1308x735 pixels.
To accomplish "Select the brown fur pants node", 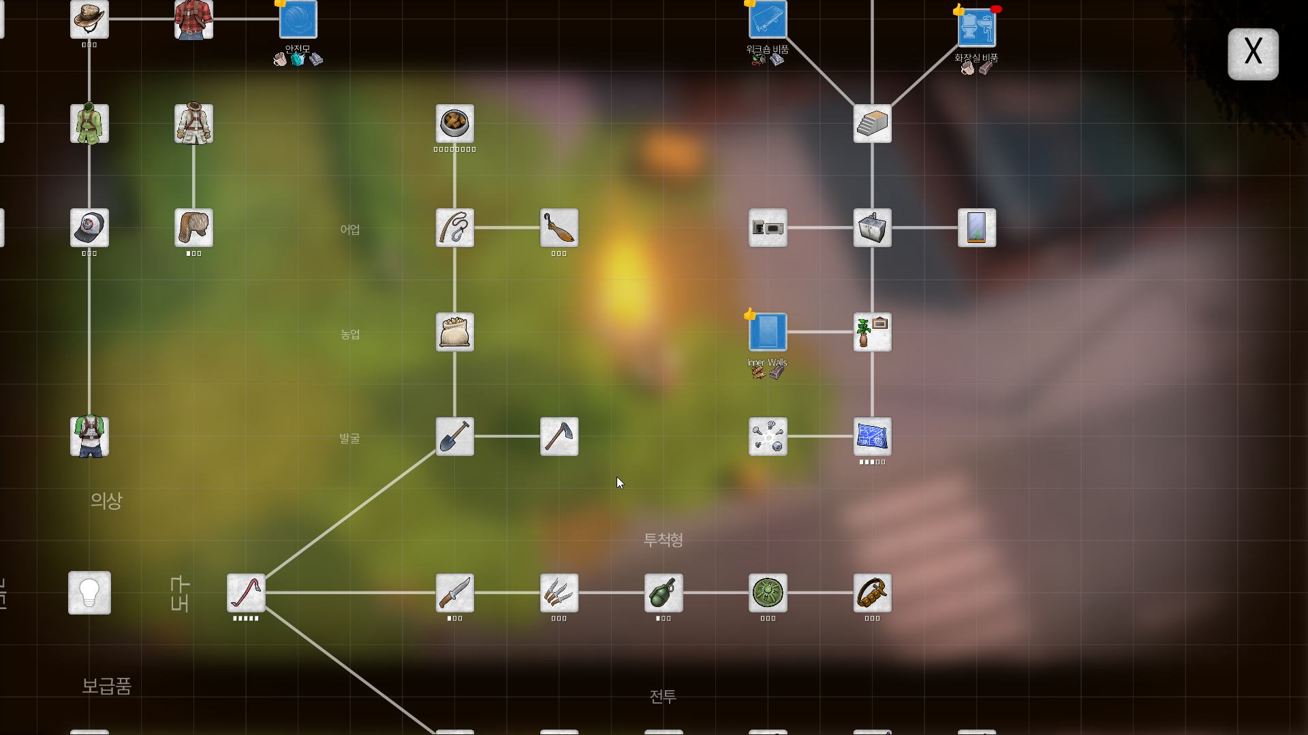I will point(193,227).
